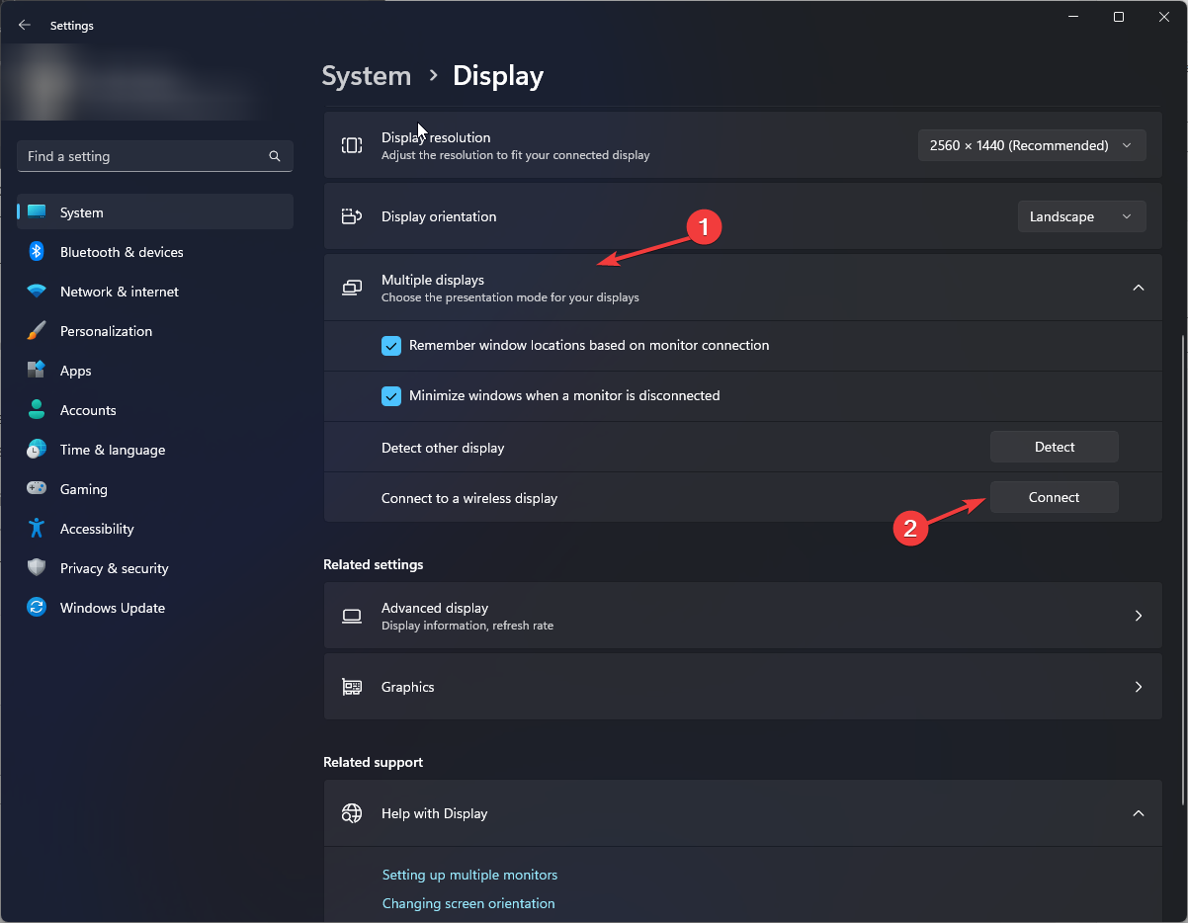This screenshot has height=923, width=1188.
Task: Click the search magnifier icon
Action: (x=275, y=156)
